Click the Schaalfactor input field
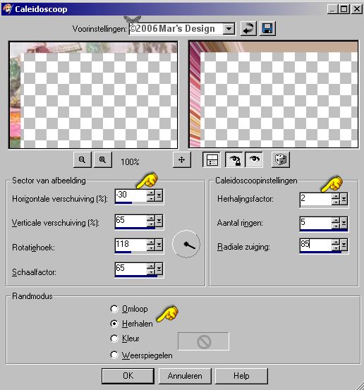Image resolution: width=364 pixels, height=390 pixels. click(x=131, y=269)
